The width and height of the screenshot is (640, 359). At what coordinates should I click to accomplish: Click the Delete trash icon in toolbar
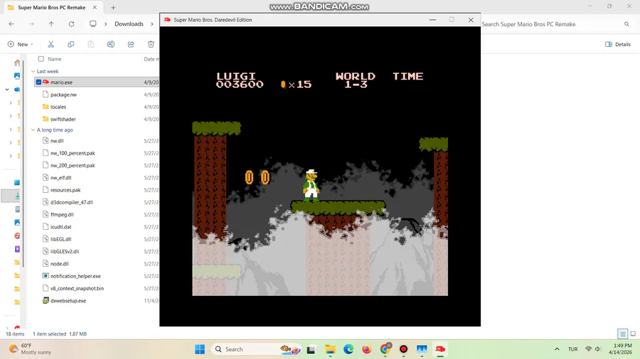(x=151, y=44)
